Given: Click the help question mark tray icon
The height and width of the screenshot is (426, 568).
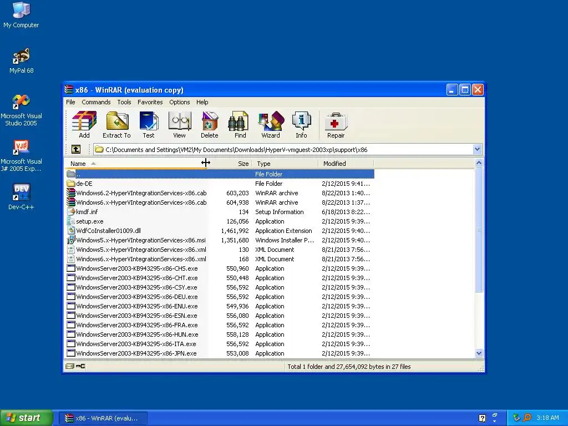Looking at the screenshot, I should [x=482, y=418].
